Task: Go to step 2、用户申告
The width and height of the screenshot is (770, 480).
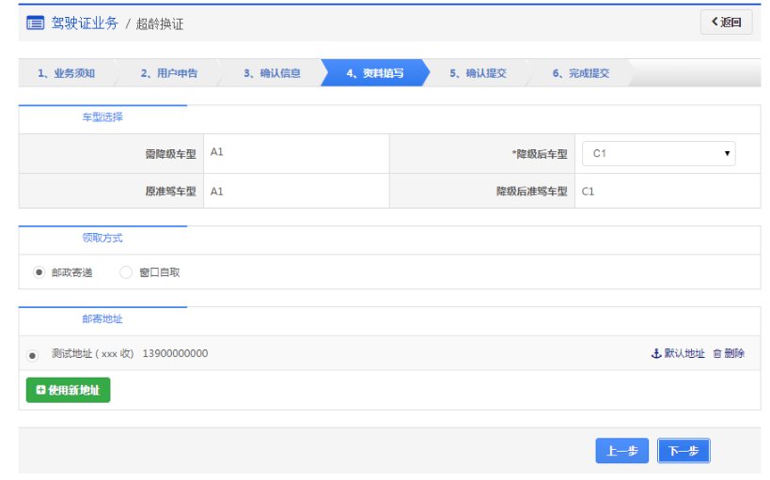Action: tap(169, 73)
